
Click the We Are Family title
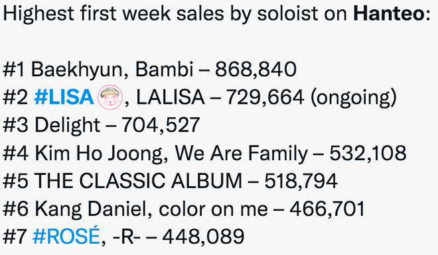[242, 153]
